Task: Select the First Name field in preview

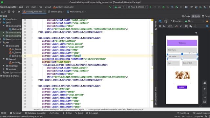Action: point(182,50)
